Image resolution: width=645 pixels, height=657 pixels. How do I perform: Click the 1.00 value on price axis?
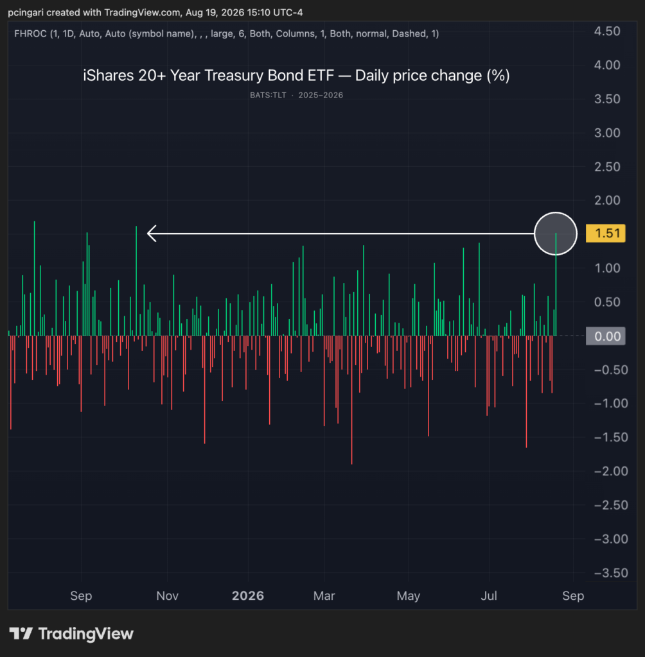607,268
